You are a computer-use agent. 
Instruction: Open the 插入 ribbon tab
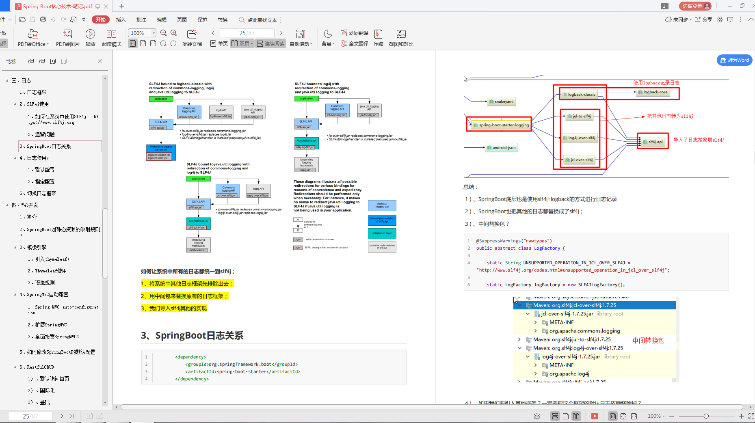tap(121, 19)
